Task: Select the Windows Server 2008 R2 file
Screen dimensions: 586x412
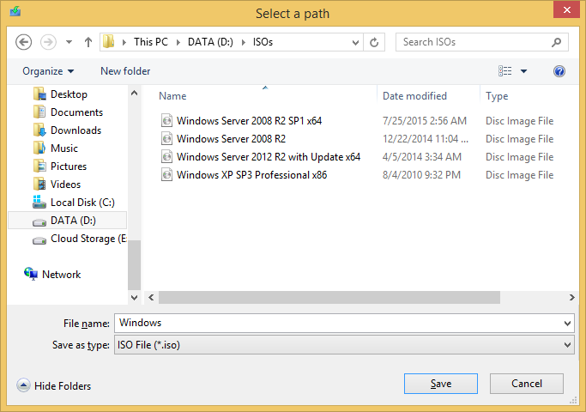Action: point(231,139)
